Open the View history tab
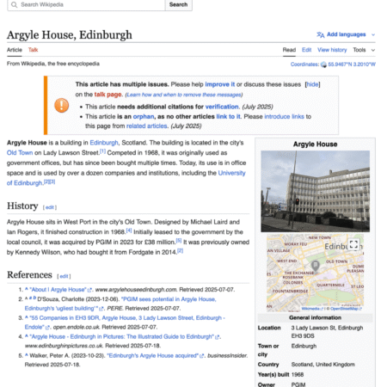Image resolution: width=387 pixels, height=387 pixels. (332, 50)
